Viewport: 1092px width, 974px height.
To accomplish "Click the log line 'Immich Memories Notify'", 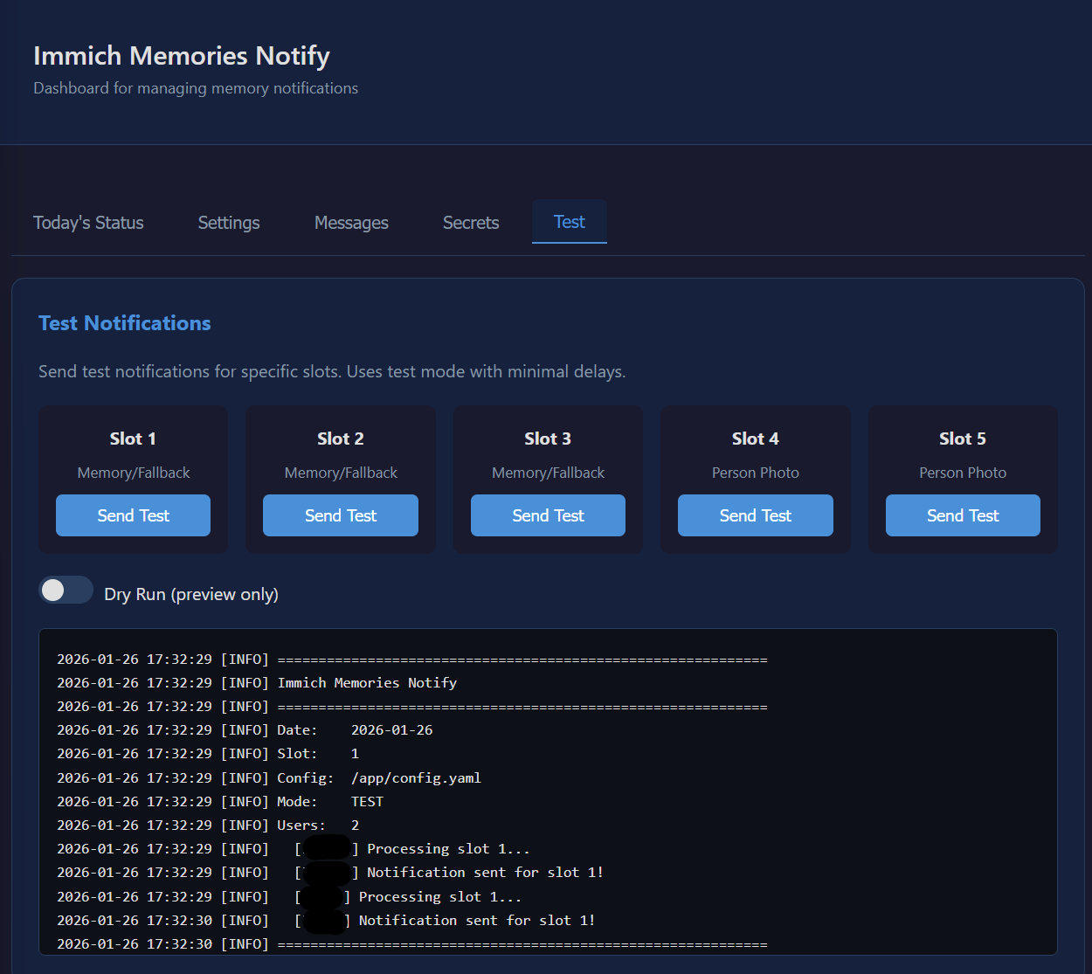I will click(x=257, y=683).
